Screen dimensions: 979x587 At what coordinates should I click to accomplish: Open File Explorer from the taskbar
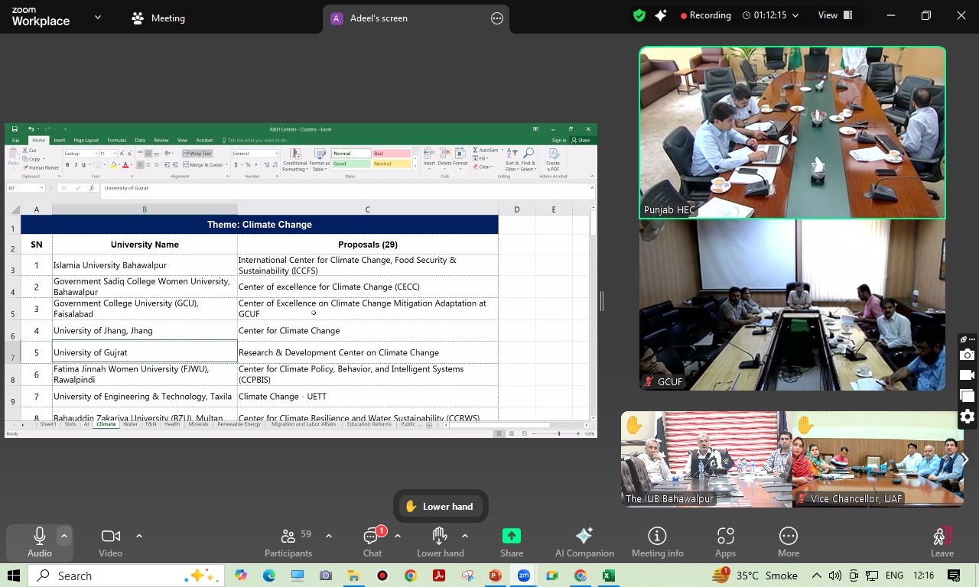click(x=353, y=576)
